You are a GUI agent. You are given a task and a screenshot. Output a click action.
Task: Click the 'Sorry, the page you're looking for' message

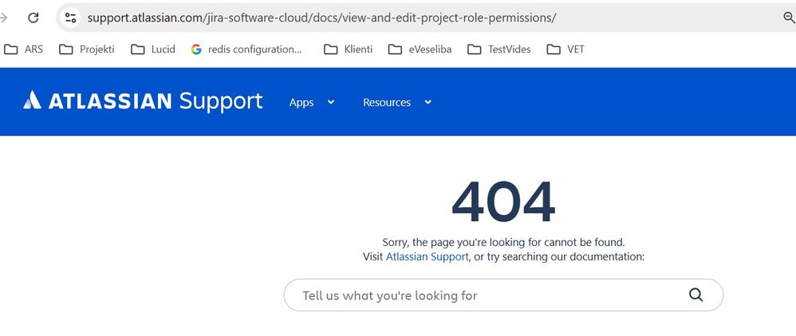click(503, 242)
